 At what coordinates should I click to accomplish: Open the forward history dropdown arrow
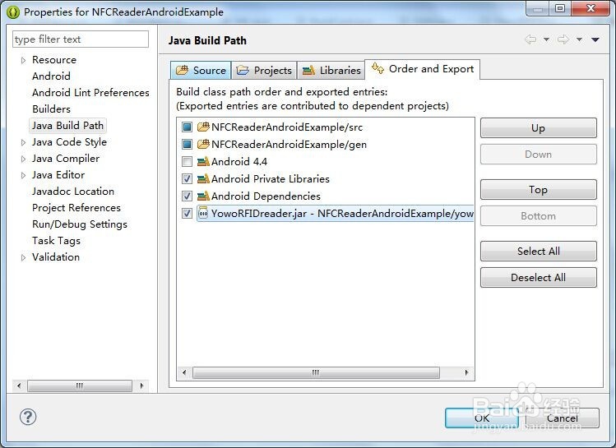579,39
